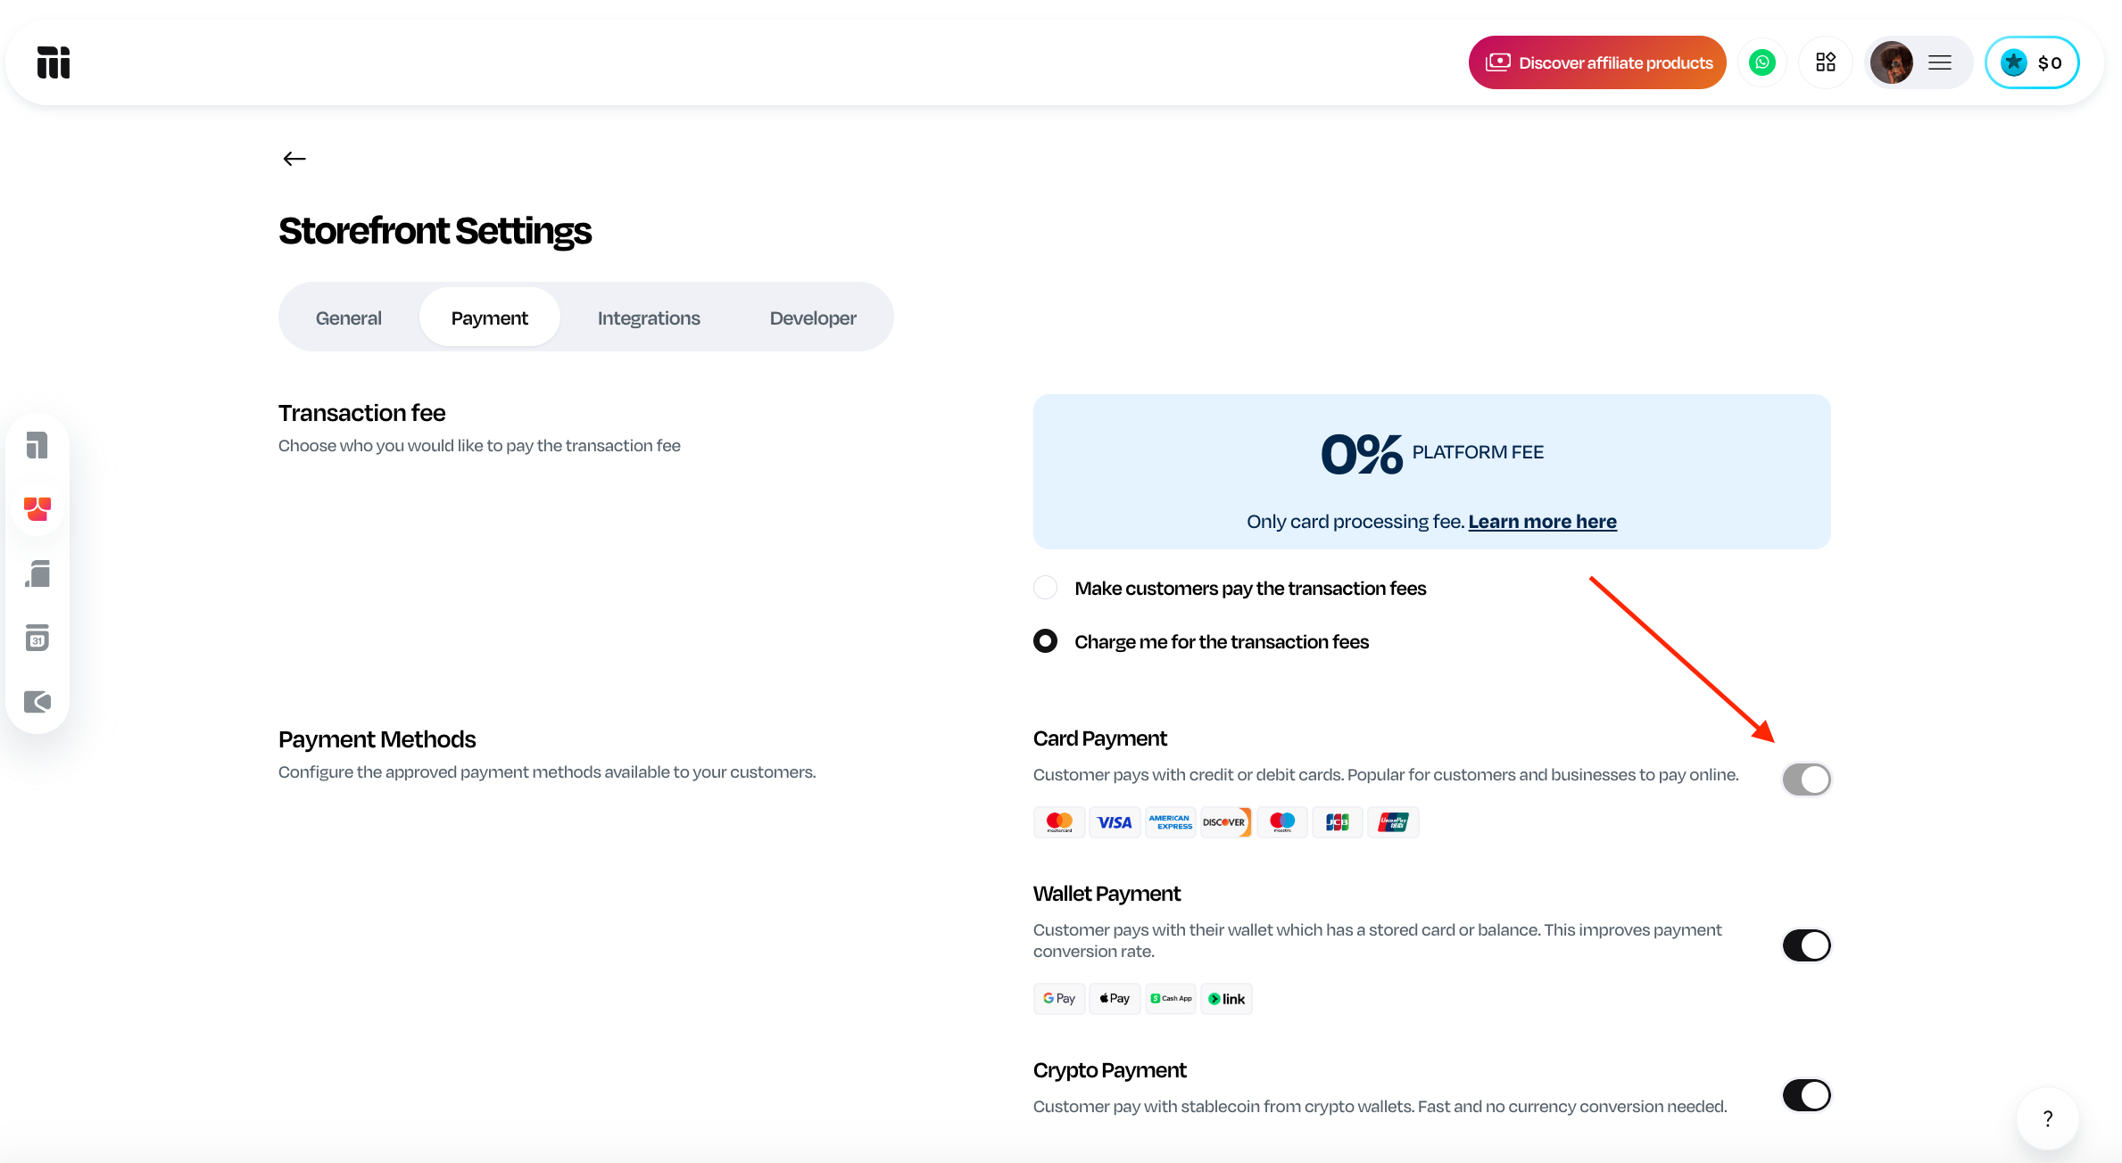Click the home logo icon top-left
2122x1163 pixels.
pos(54,62)
